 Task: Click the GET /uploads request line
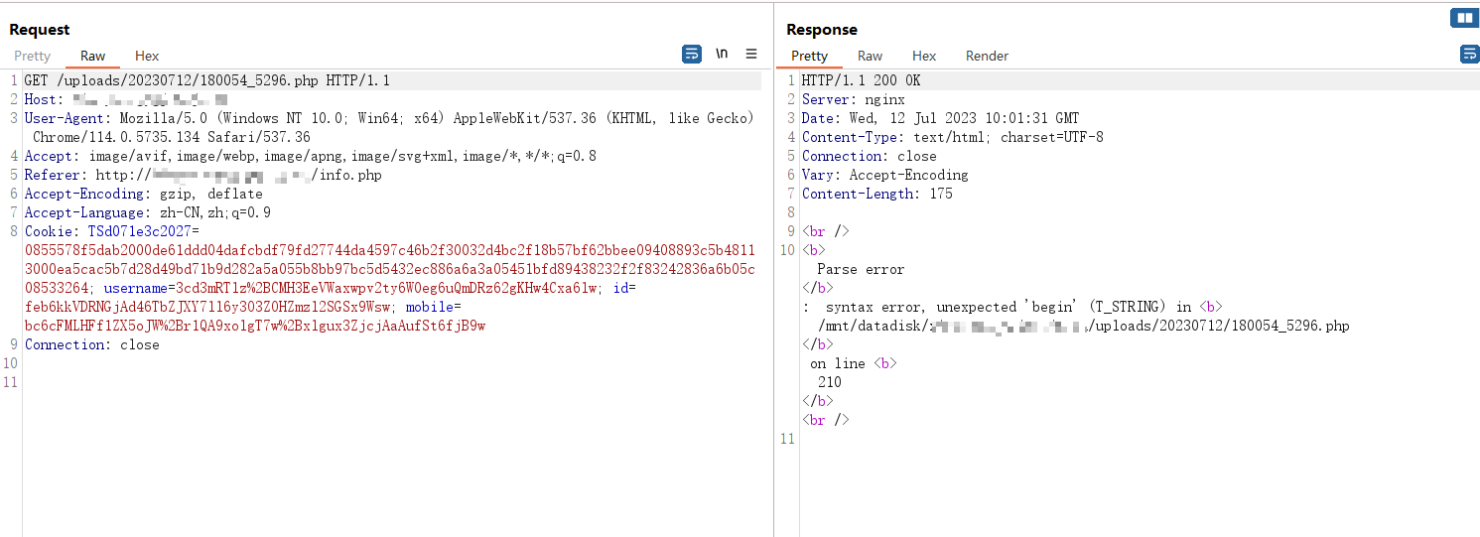coord(207,80)
